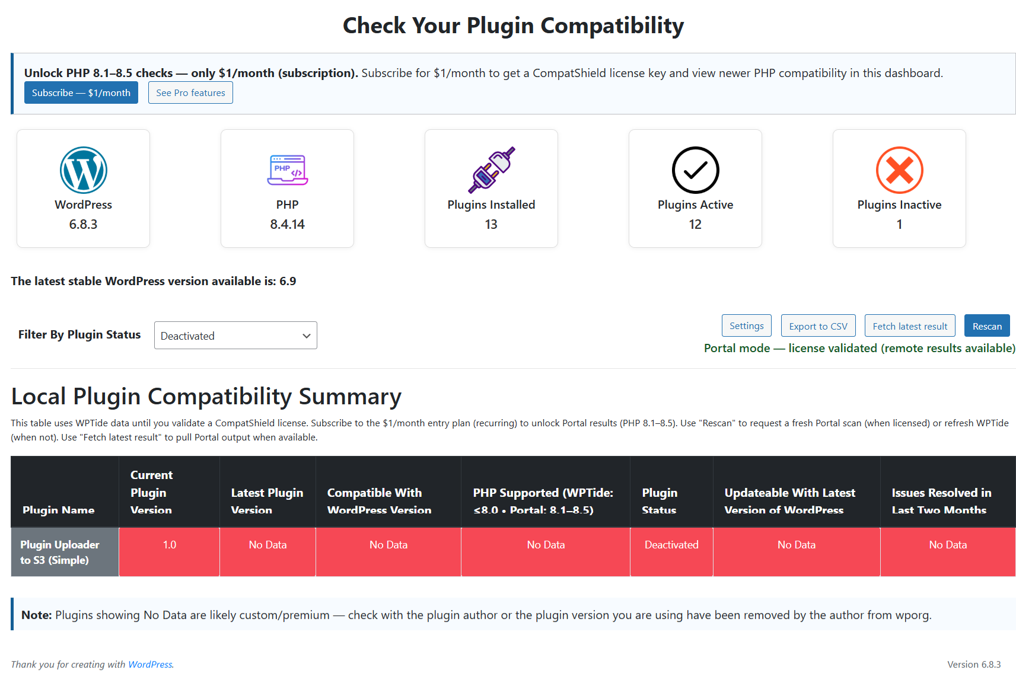
Task: Follow the WordPress footer link
Action: pos(150,665)
